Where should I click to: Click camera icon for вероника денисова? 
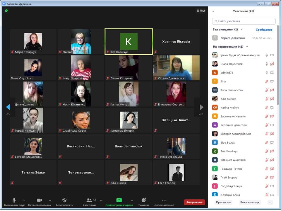[272, 125]
